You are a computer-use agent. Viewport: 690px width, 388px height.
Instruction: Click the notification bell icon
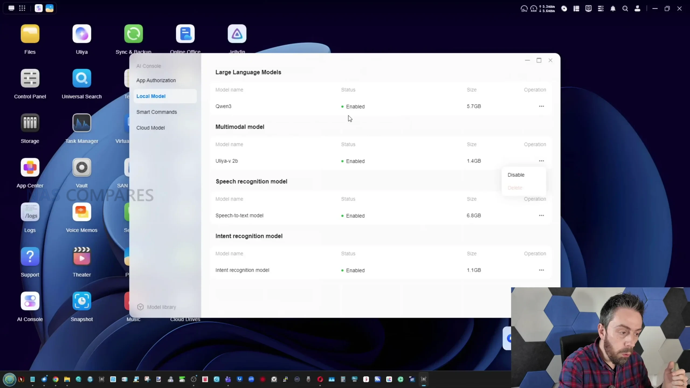pyautogui.click(x=613, y=9)
